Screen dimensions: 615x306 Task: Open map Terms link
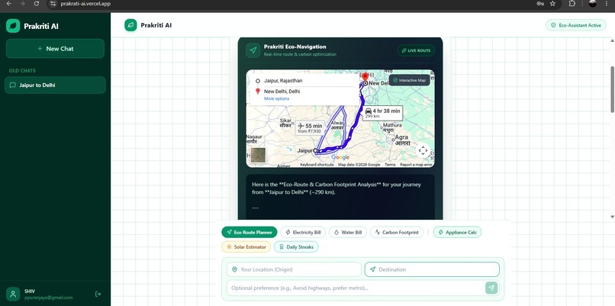[390, 165]
